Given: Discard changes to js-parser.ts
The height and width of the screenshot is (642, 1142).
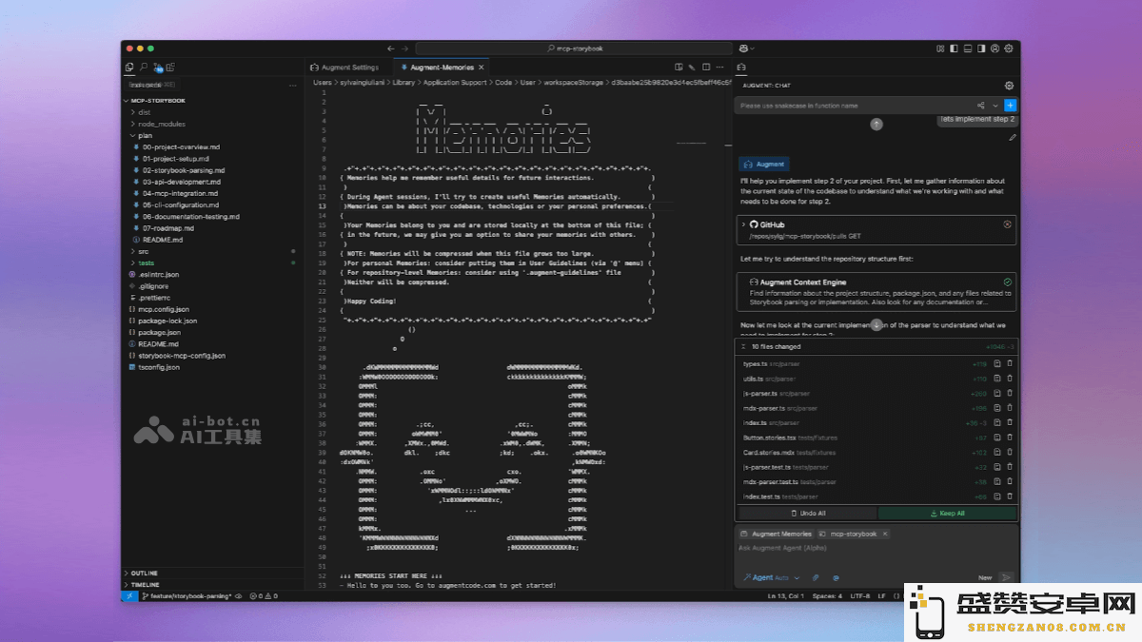Looking at the screenshot, I should click(1010, 393).
